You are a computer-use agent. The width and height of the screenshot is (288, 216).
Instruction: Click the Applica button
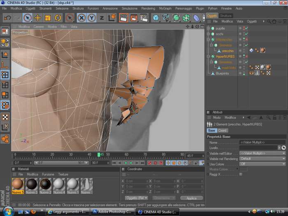(191, 198)
